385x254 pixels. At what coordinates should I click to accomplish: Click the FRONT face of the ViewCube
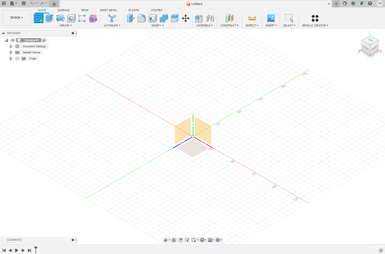click(366, 47)
